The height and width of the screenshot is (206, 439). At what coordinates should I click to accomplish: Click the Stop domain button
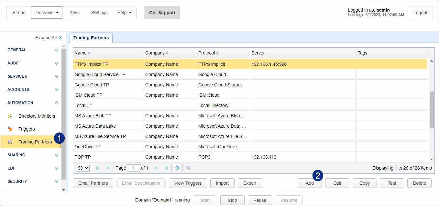click(232, 200)
